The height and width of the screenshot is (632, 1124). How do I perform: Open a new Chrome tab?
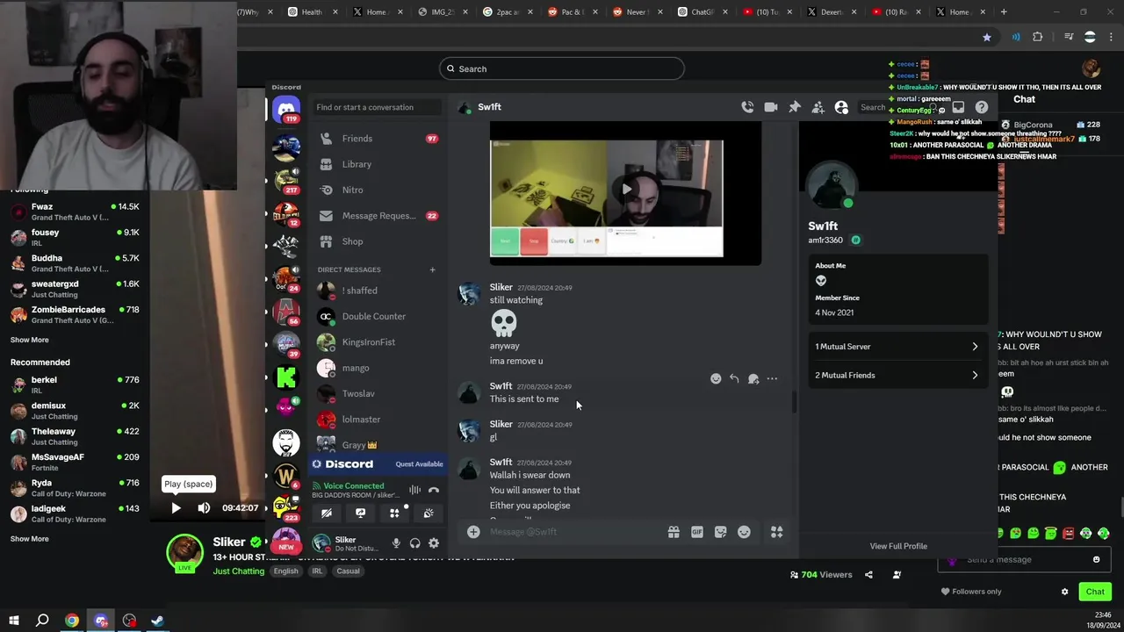point(1004,12)
